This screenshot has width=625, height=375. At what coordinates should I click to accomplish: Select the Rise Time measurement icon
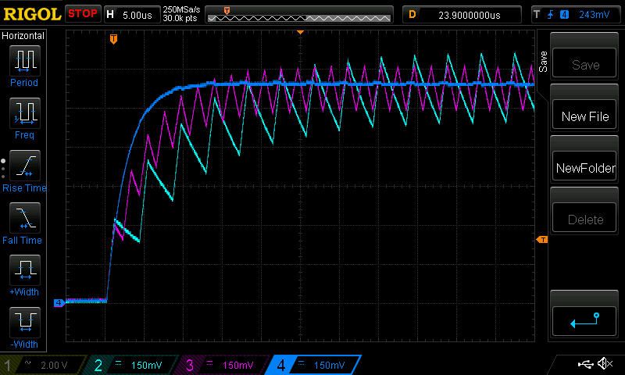click(x=25, y=166)
